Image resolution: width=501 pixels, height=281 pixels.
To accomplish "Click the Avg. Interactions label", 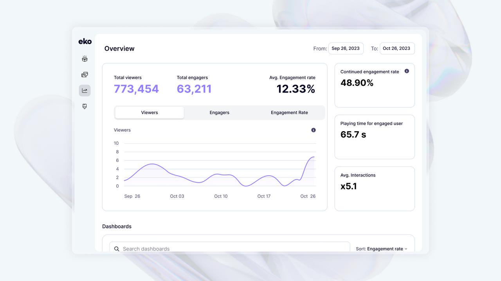I will 358,175.
